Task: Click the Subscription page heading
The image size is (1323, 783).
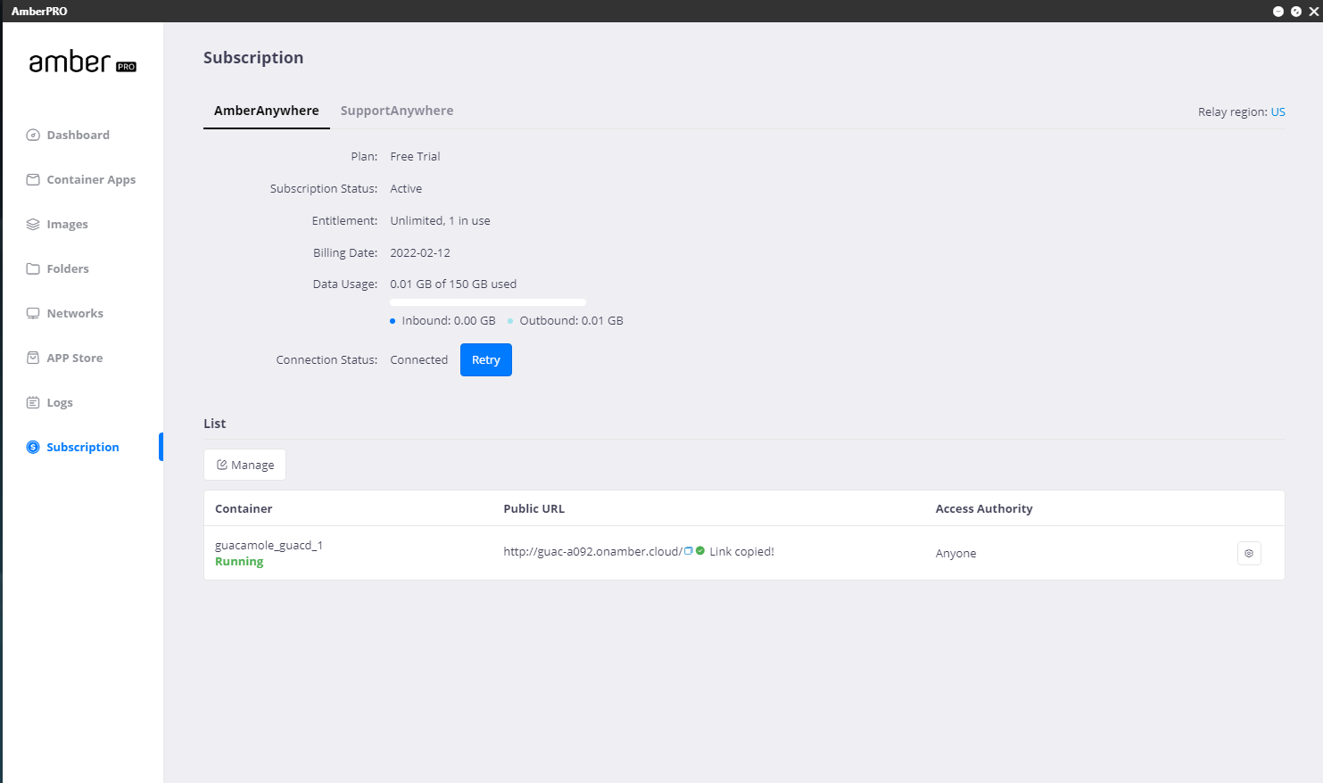Action: click(253, 58)
